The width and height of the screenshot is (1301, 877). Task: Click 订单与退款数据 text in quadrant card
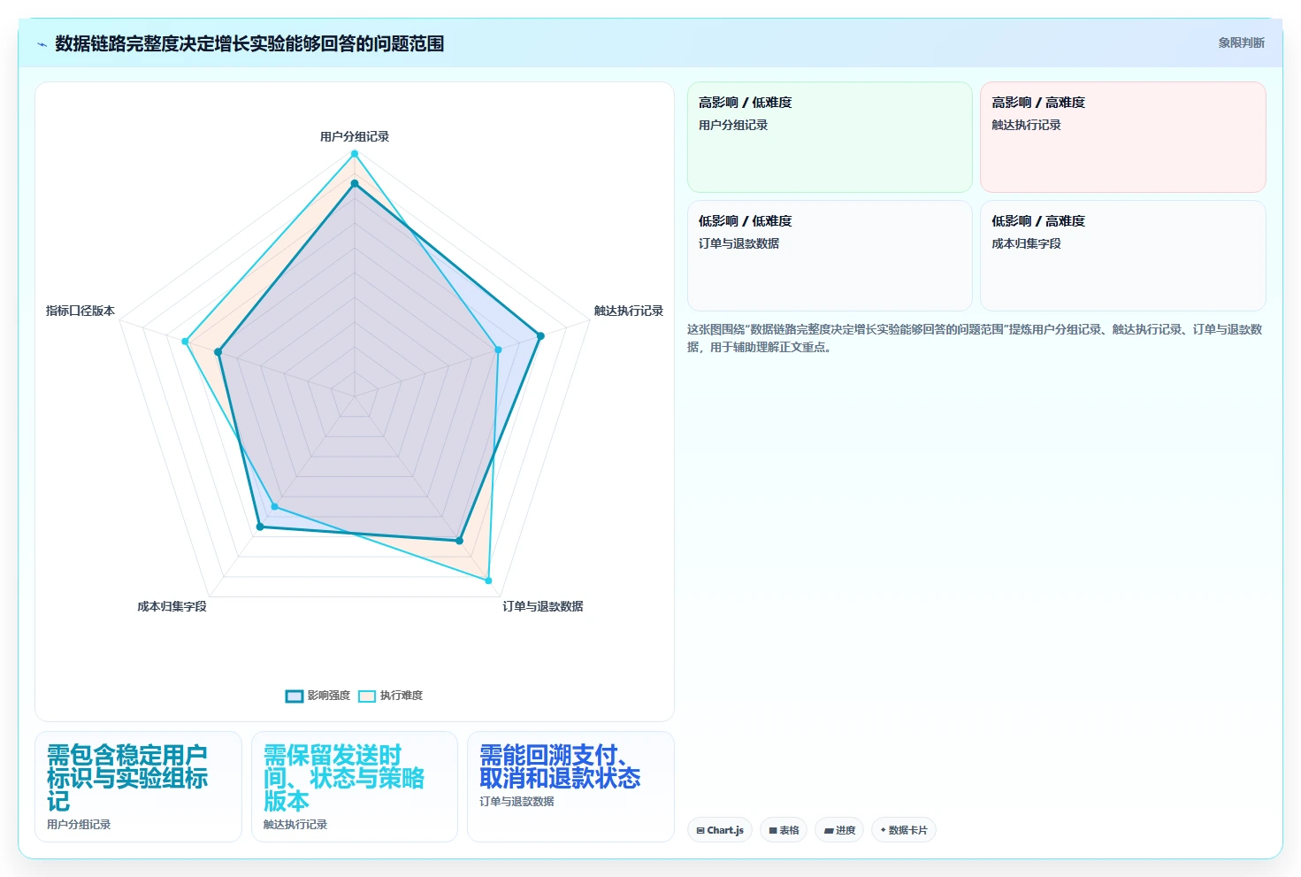pyautogui.click(x=739, y=243)
